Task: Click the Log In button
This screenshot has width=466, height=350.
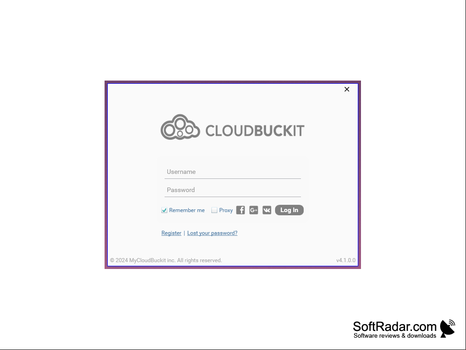Action: click(289, 210)
